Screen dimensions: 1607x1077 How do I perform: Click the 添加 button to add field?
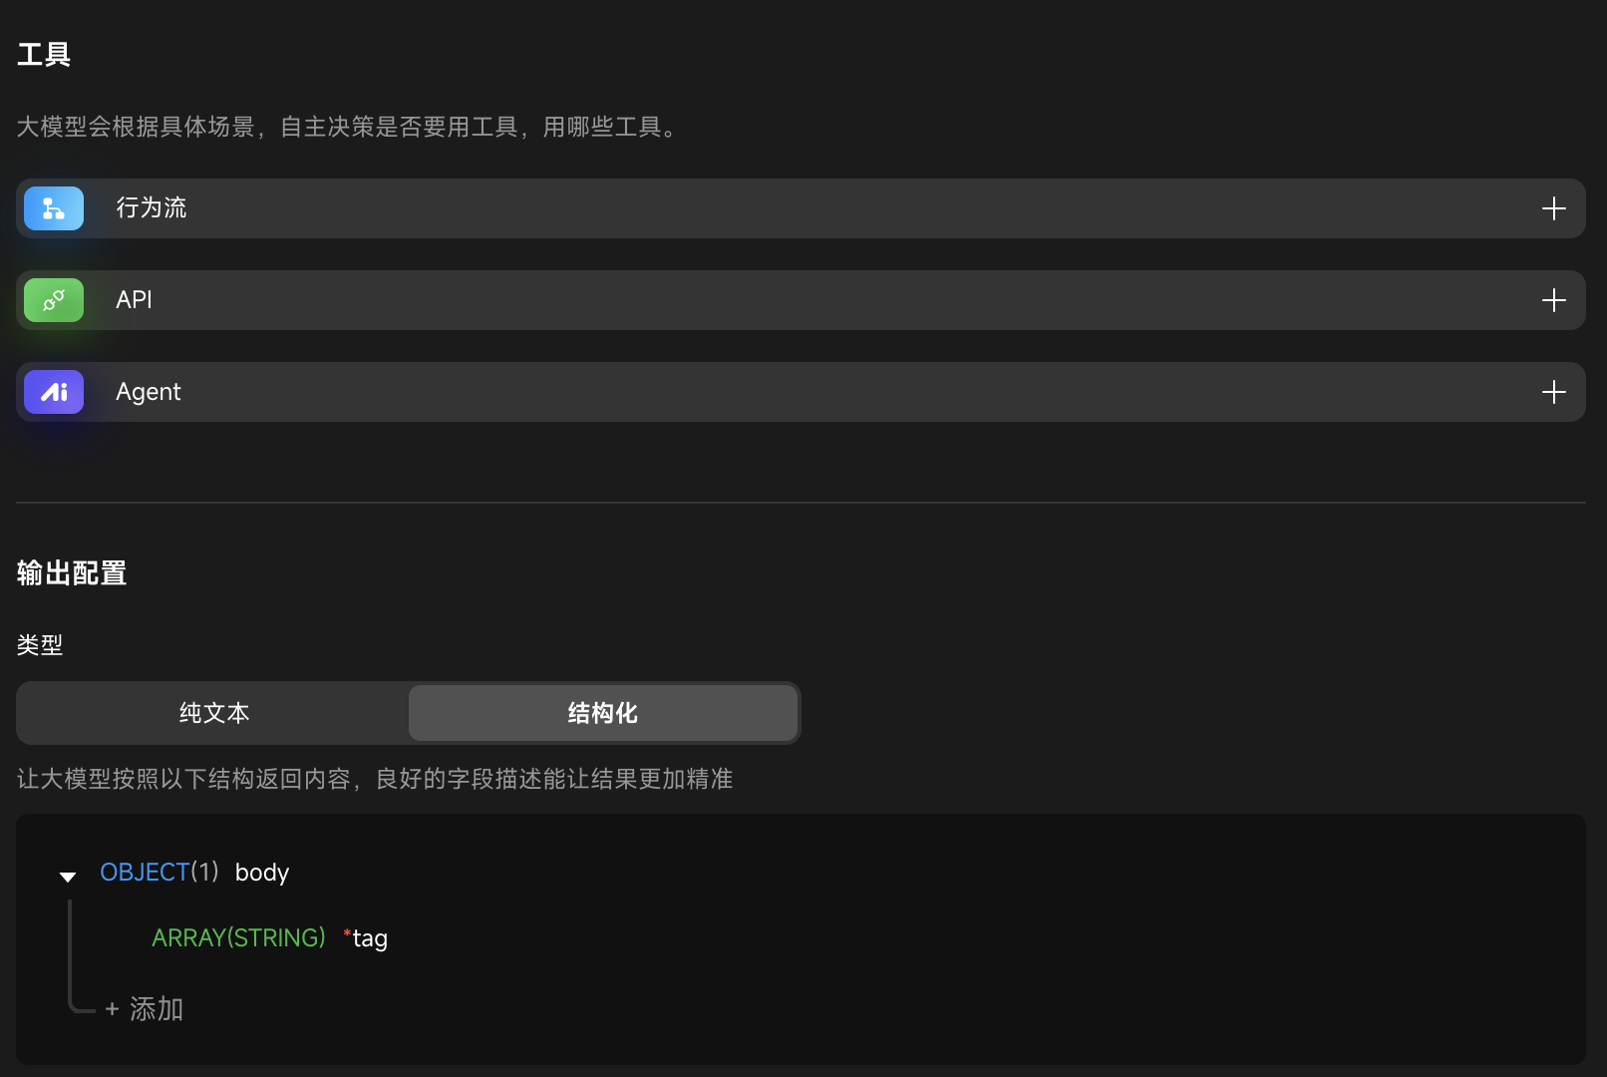(x=145, y=1009)
